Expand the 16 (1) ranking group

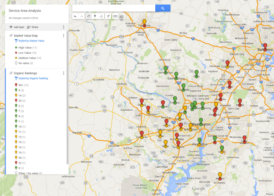coord(20,147)
